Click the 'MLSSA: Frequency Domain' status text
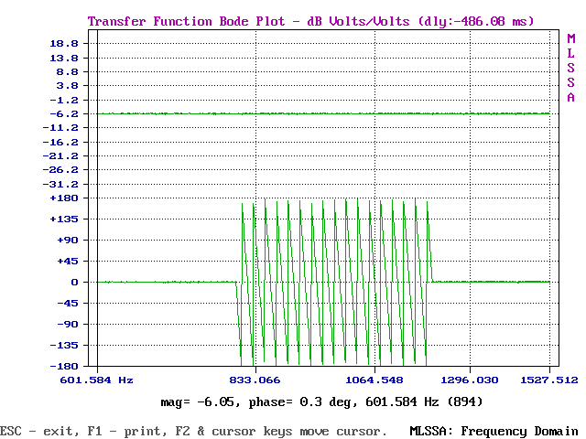The width and height of the screenshot is (586, 439). point(494,432)
